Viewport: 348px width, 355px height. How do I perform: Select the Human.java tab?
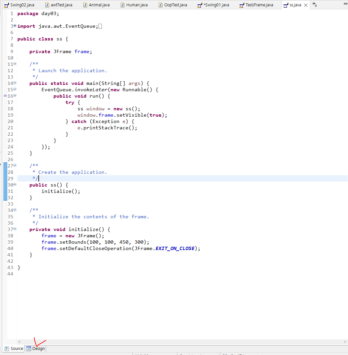click(x=134, y=5)
